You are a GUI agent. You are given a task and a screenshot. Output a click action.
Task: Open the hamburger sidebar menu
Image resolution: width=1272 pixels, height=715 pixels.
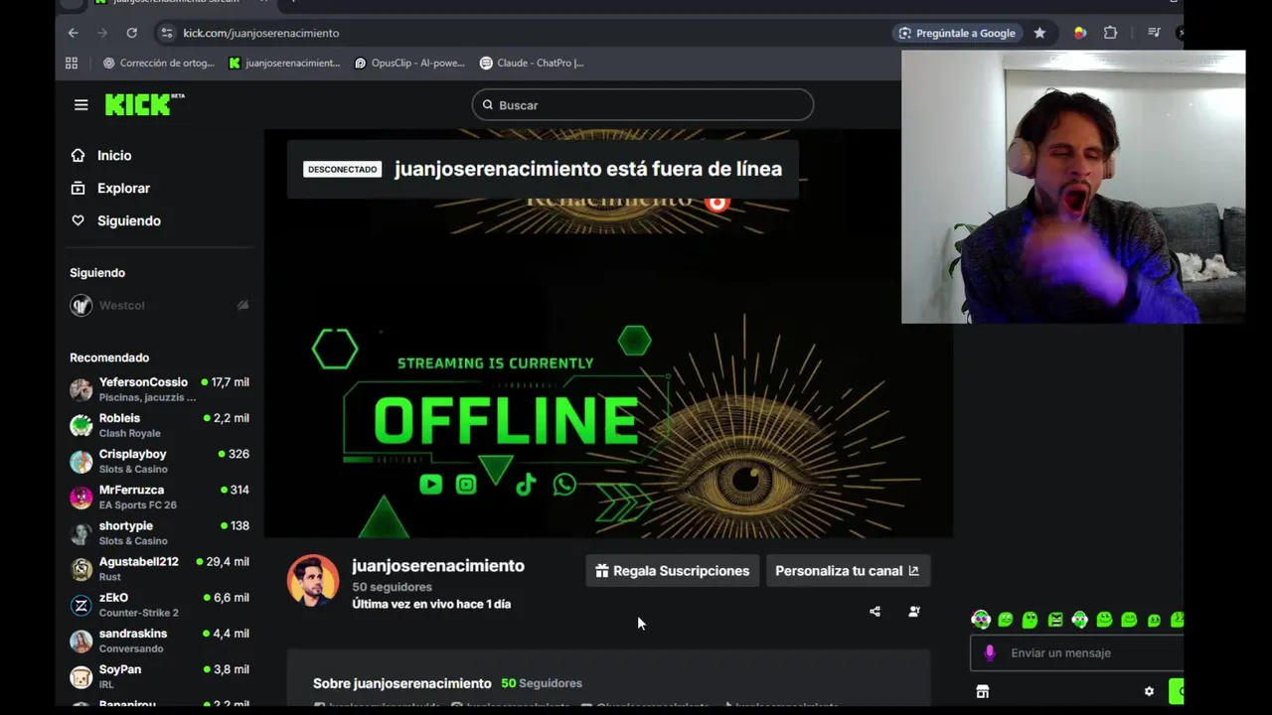(x=81, y=105)
